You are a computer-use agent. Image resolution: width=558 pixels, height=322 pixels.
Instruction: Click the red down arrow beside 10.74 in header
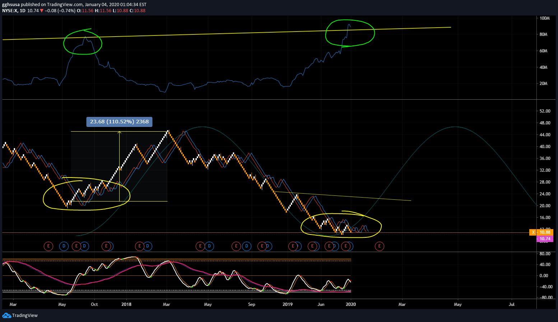point(42,11)
